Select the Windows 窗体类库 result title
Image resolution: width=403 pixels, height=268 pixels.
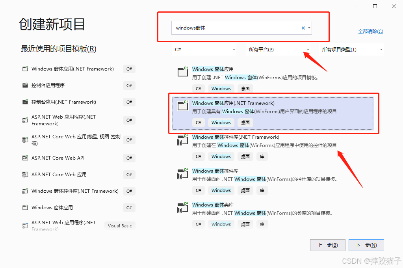(x=213, y=205)
